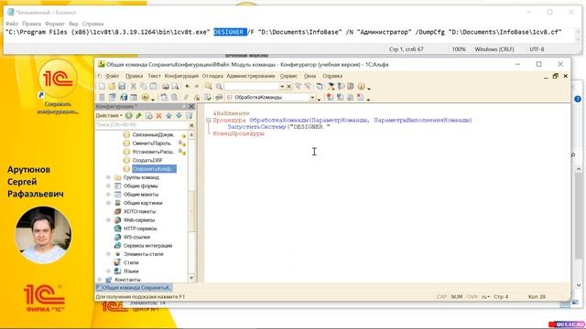Expand the Web-сервисы tree node

(108, 220)
